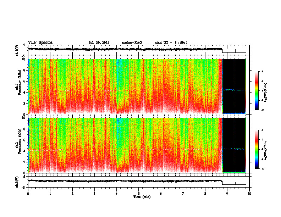Click the "-6" label on ch.1 colorbar

click(262, 71)
